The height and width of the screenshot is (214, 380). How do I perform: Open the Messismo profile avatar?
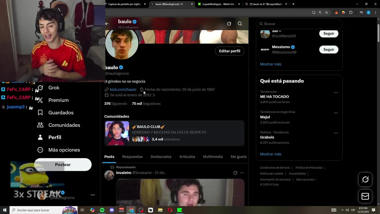pos(265,50)
